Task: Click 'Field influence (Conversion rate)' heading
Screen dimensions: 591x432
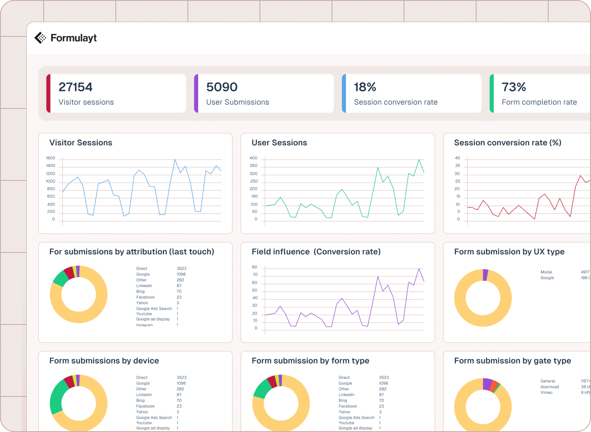Action: click(316, 252)
